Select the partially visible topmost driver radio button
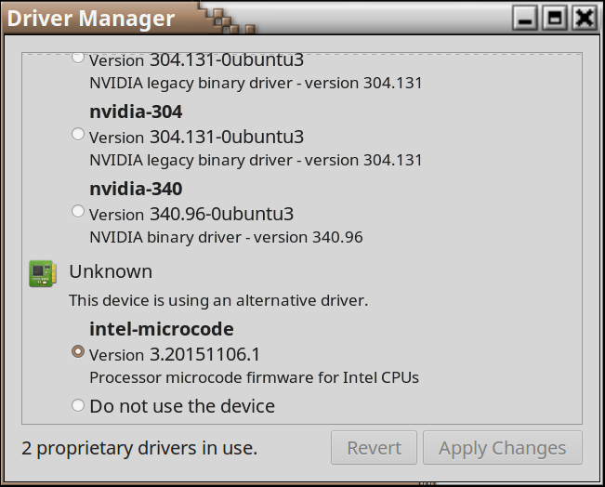Screen dimensions: 605x487 78,59
